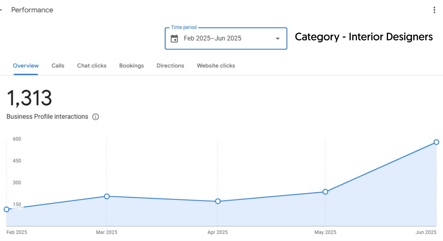Open the three-dot more options menu
This screenshot has width=443, height=241.
[434, 10]
